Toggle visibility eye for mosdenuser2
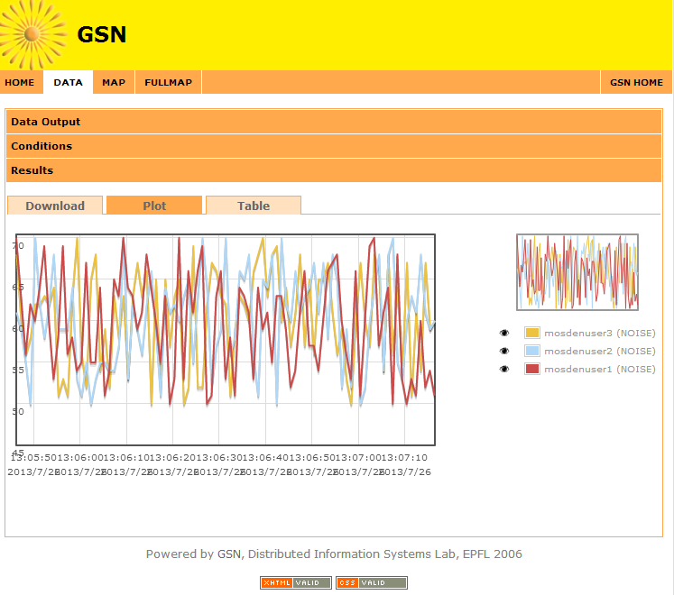The height and width of the screenshot is (595, 674). tap(504, 351)
